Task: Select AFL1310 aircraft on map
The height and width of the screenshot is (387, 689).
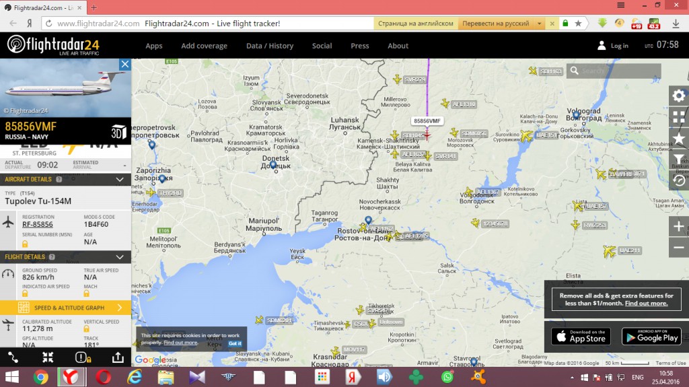Action: pyautogui.click(x=445, y=104)
